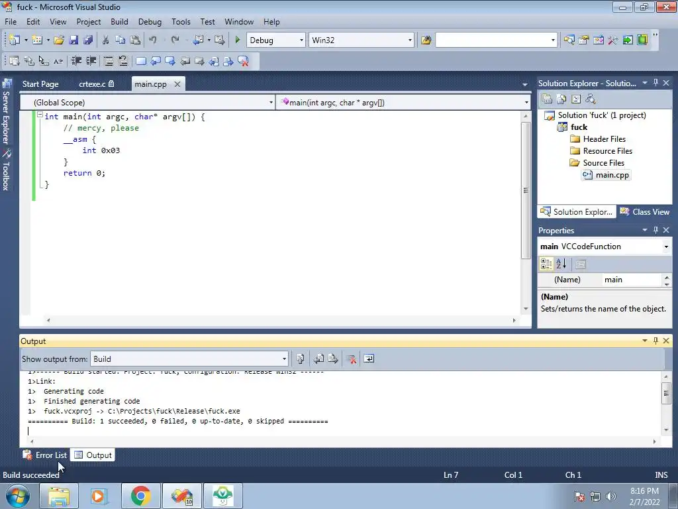678x509 pixels.
Task: Open the File menu
Action: (11, 22)
